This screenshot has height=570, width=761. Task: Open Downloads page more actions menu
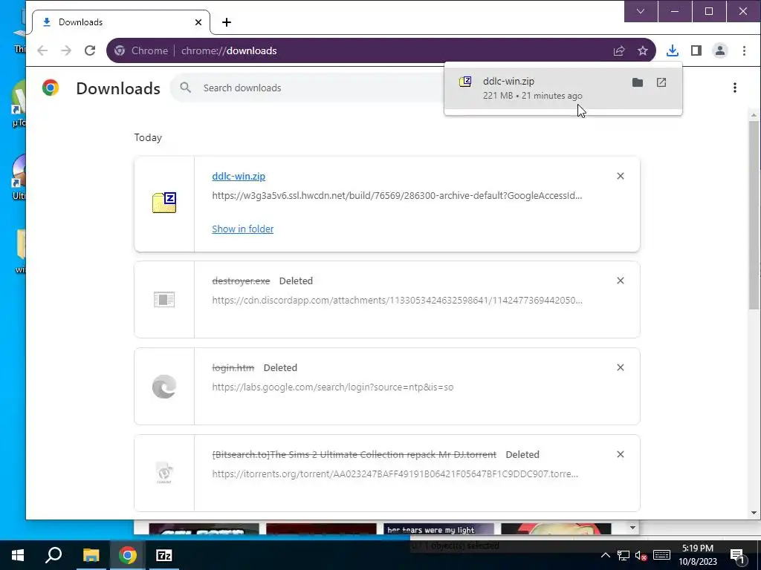(x=735, y=88)
